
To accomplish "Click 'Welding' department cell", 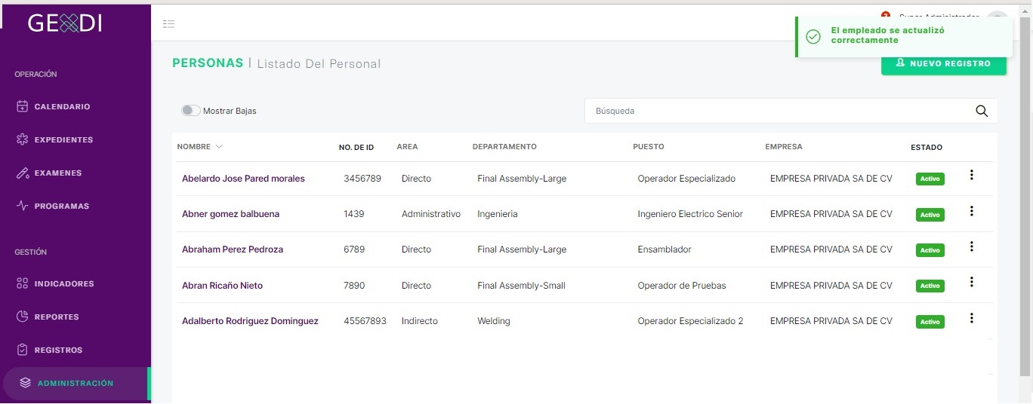I will [494, 321].
